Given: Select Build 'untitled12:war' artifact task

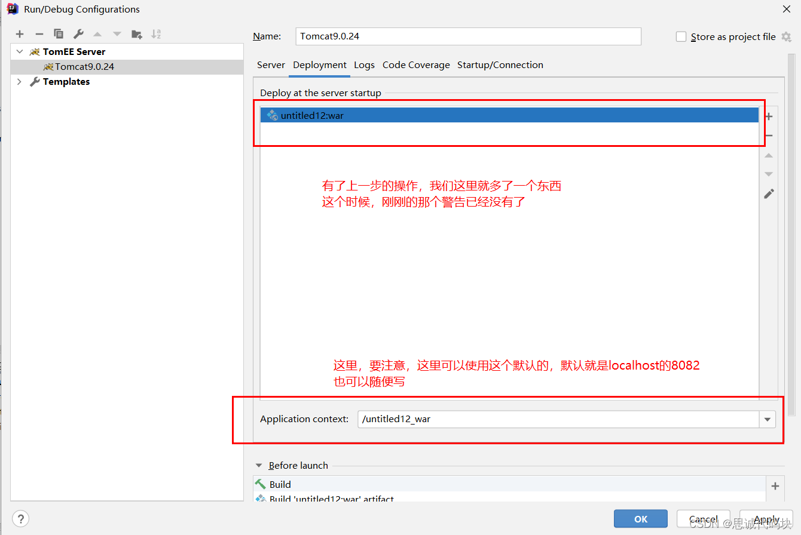Looking at the screenshot, I should pos(509,498).
